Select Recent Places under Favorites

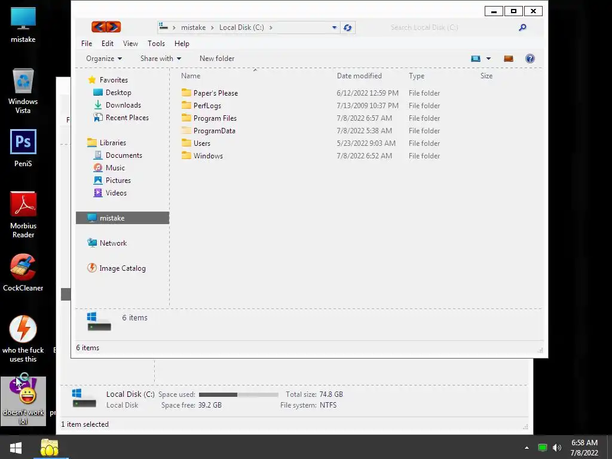(121, 117)
